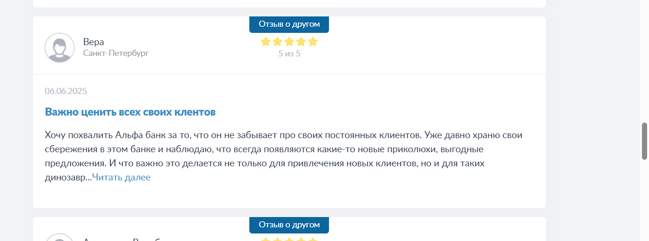
Task: Expand the review via 'Читать далее'
Action: [121, 178]
